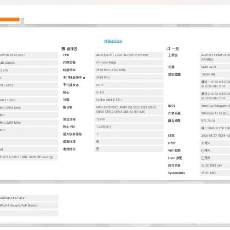Screen dimensions: 230x230
Task: Select the module 1 8192 MB memory entry
Action: [x=215, y=84]
